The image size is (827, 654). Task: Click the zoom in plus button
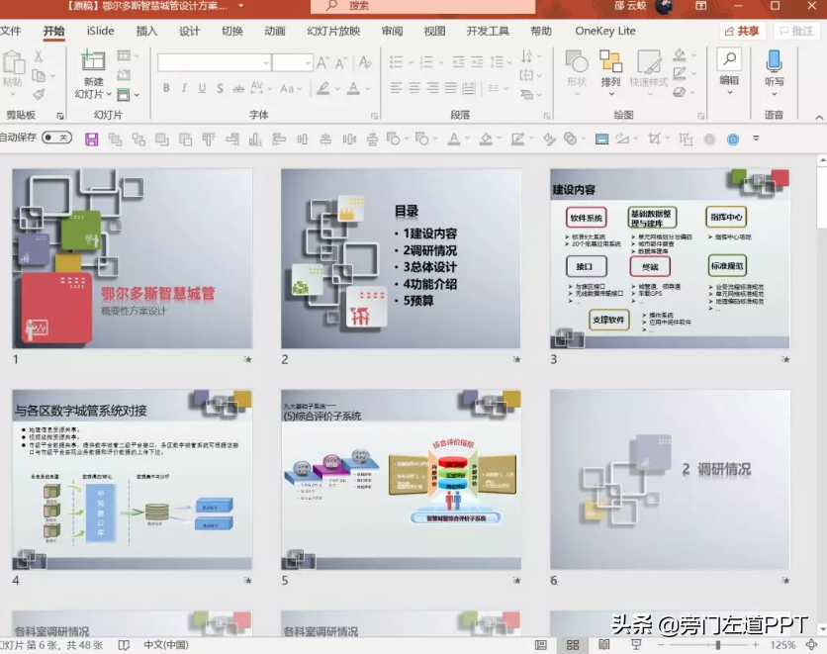[x=756, y=644]
